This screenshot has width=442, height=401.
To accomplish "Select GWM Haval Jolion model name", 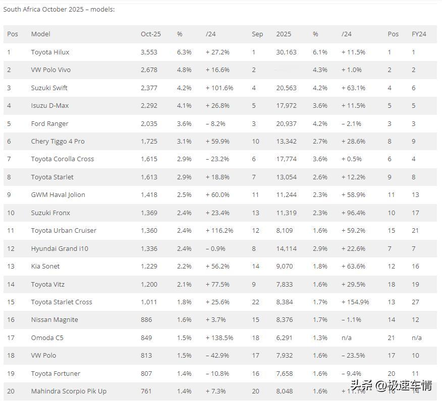I will click(x=58, y=195).
